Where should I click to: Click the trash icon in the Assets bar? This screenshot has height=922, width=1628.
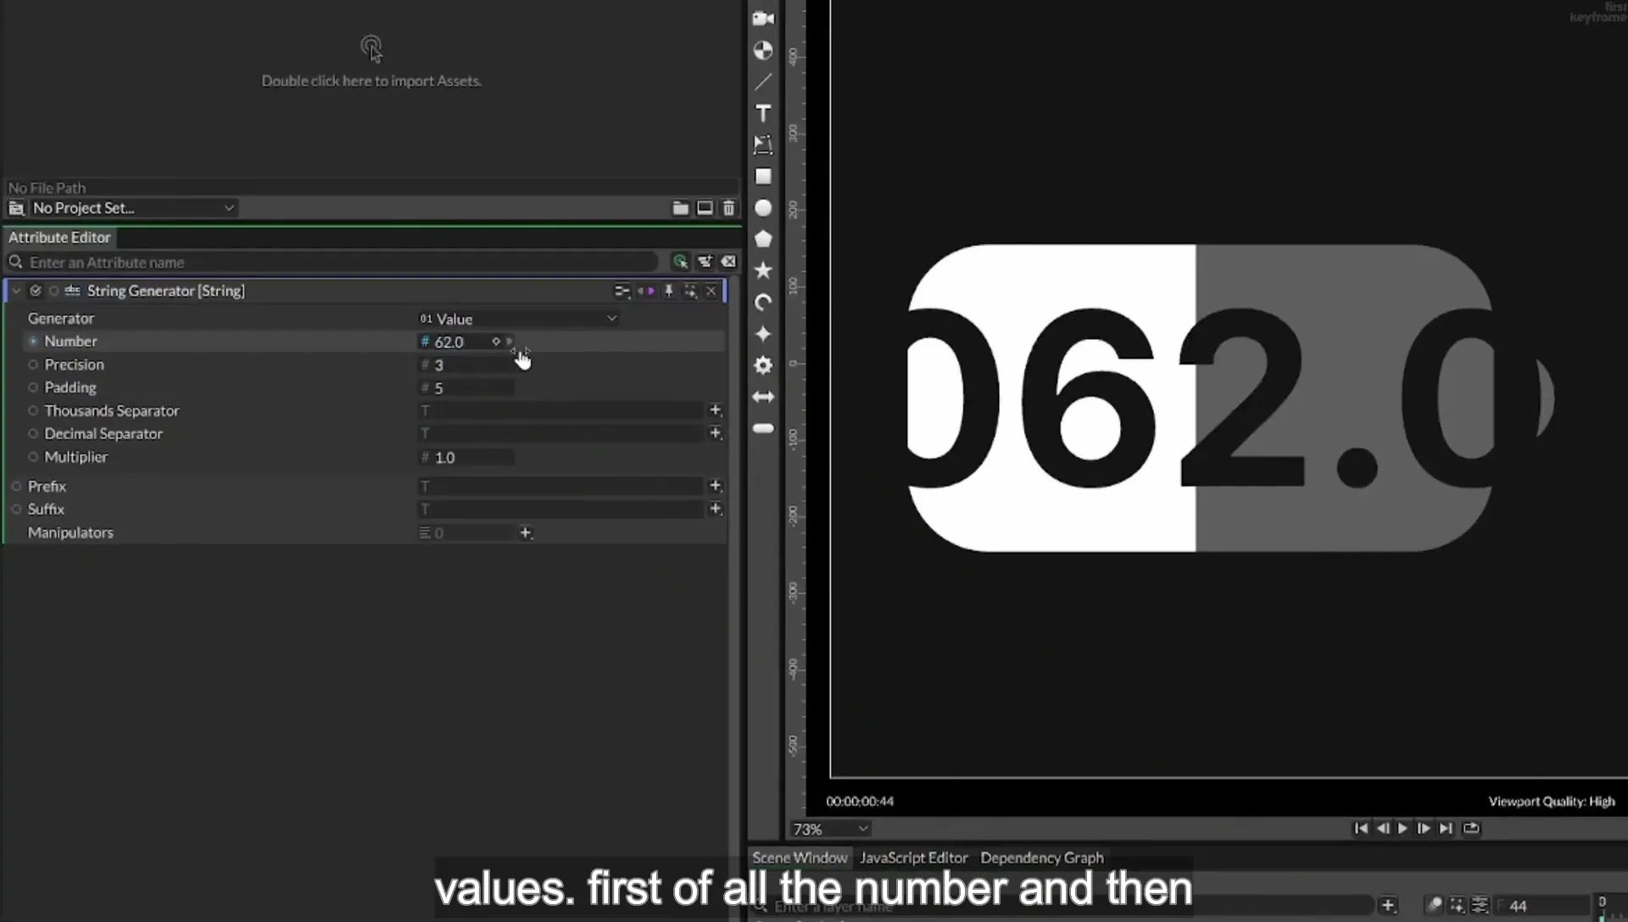tap(728, 208)
